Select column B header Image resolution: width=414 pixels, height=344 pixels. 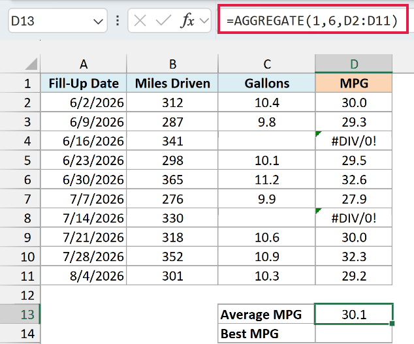[172, 64]
